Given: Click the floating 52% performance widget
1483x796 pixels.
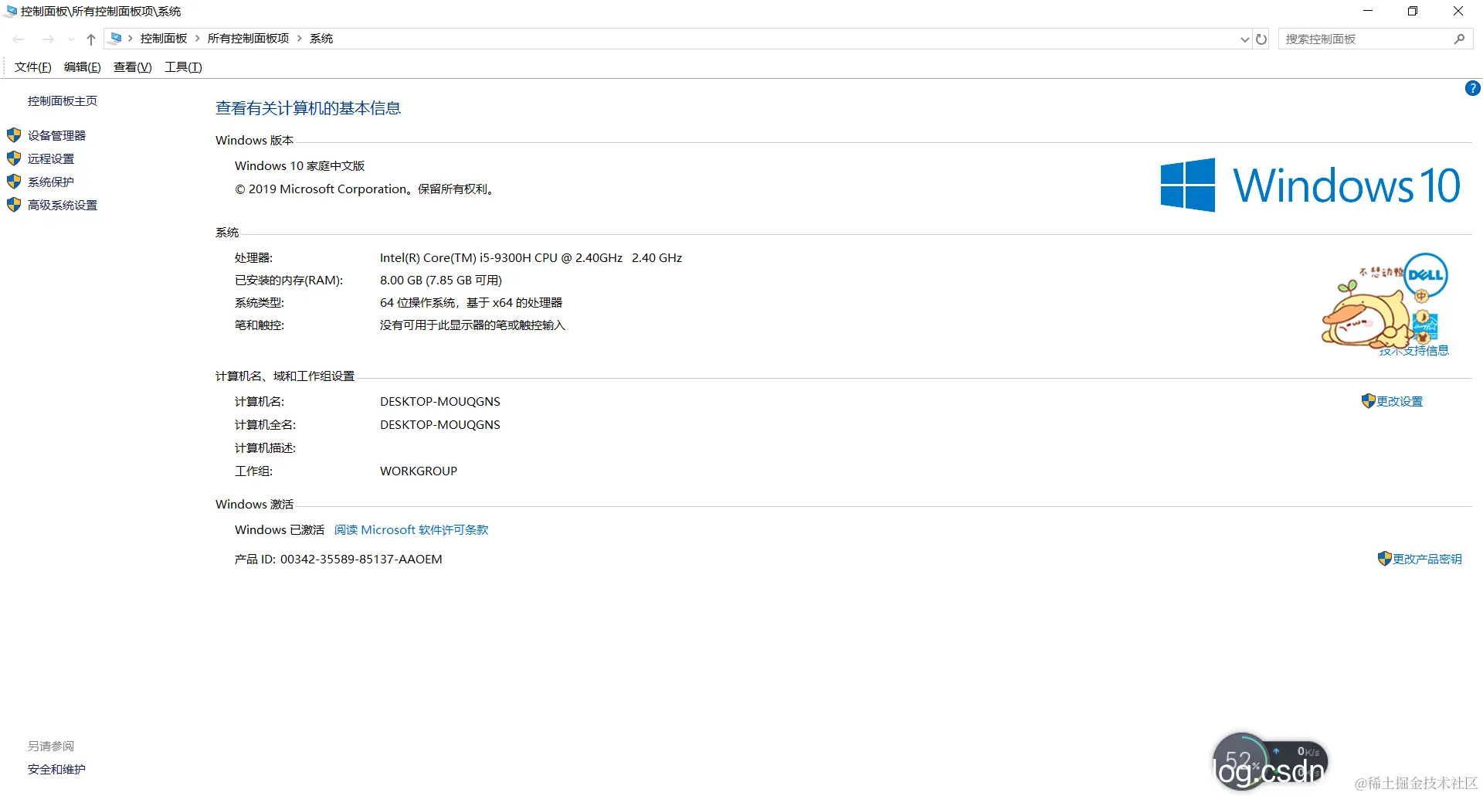Looking at the screenshot, I should [1269, 761].
